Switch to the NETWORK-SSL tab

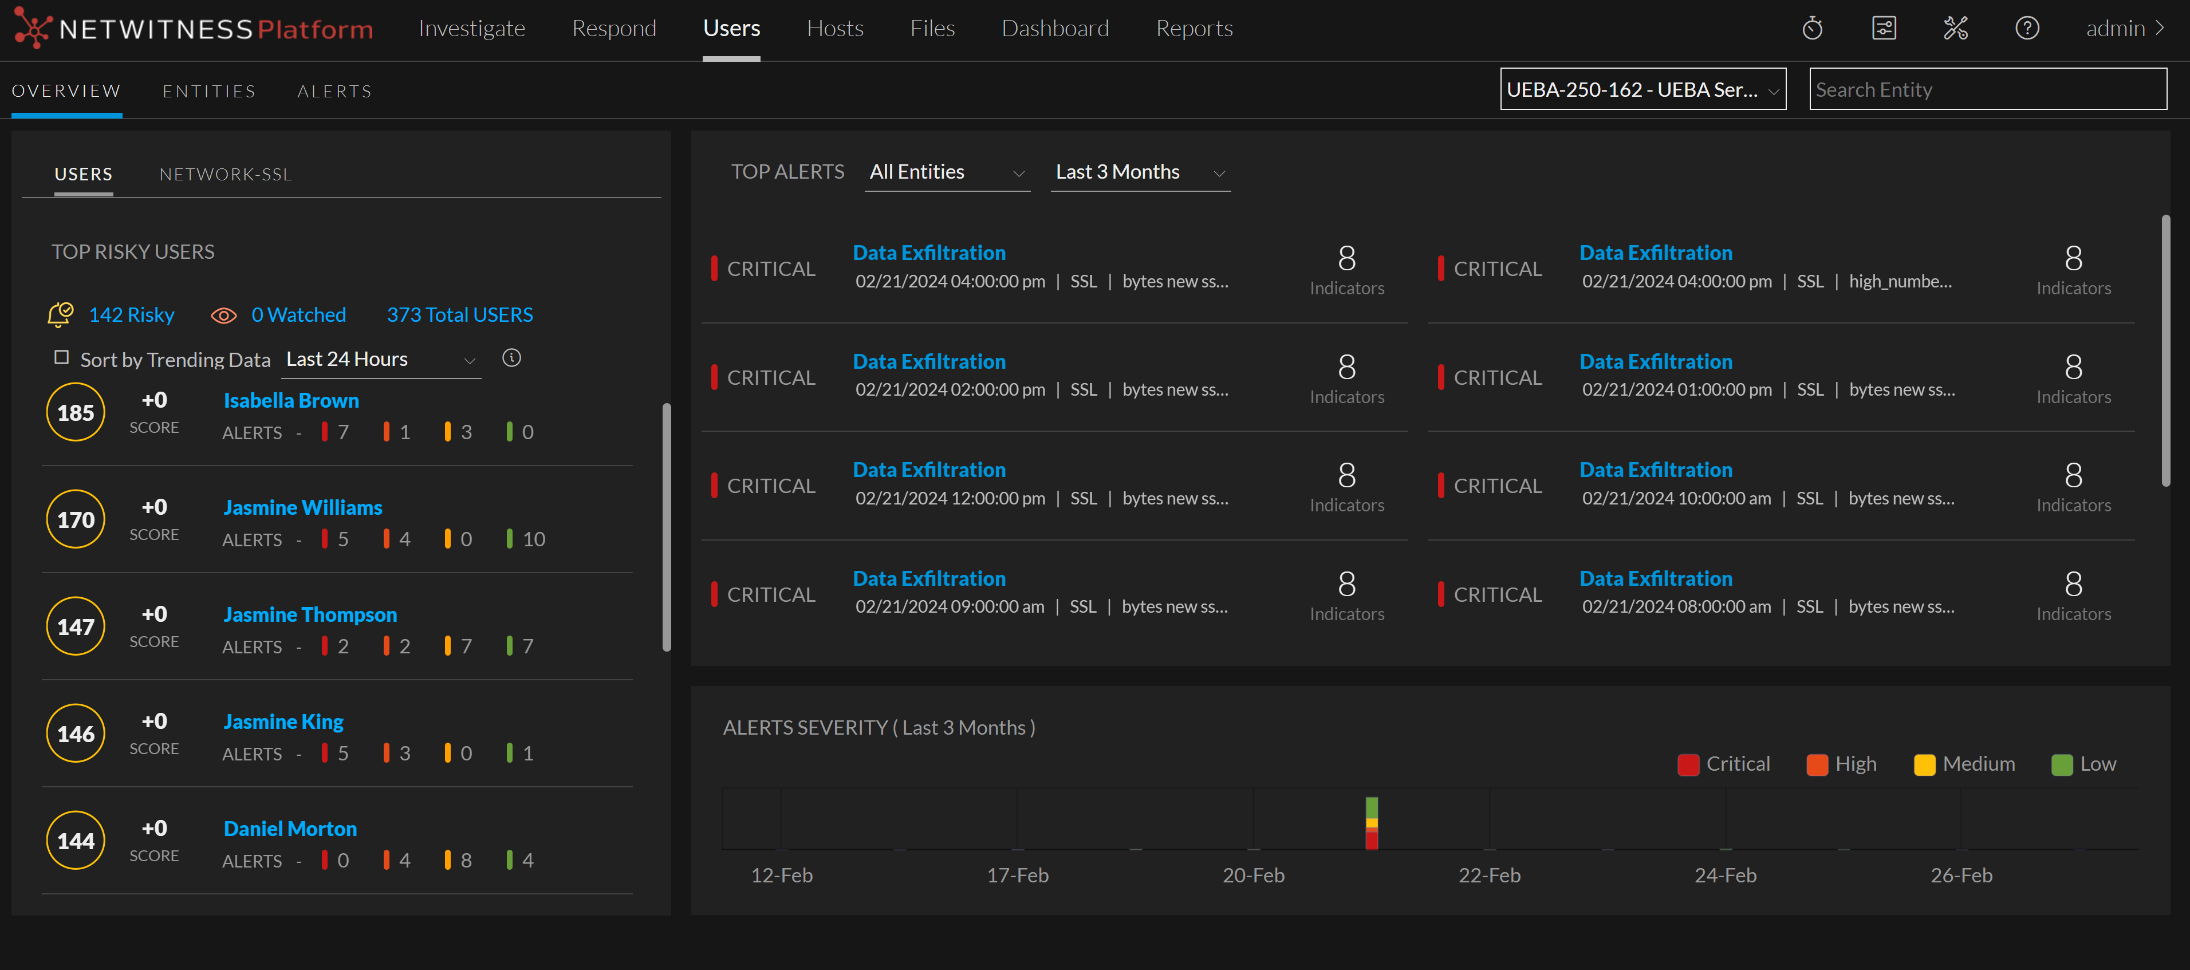[x=225, y=174]
